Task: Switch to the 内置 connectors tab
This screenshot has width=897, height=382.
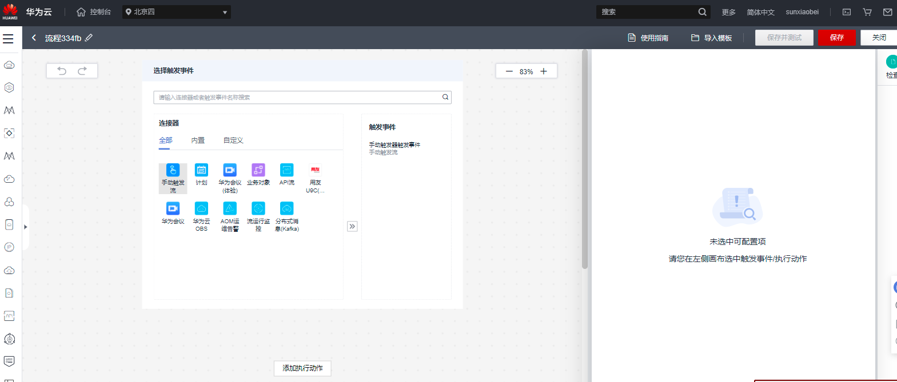Action: [x=198, y=140]
